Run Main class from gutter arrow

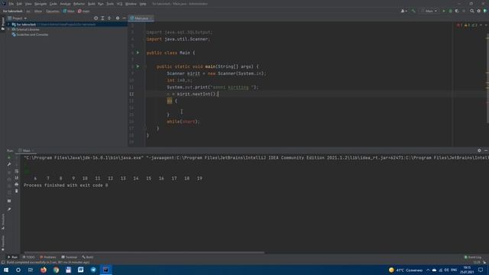click(x=138, y=53)
